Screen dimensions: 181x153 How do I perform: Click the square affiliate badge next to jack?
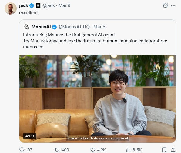click(x=38, y=5)
